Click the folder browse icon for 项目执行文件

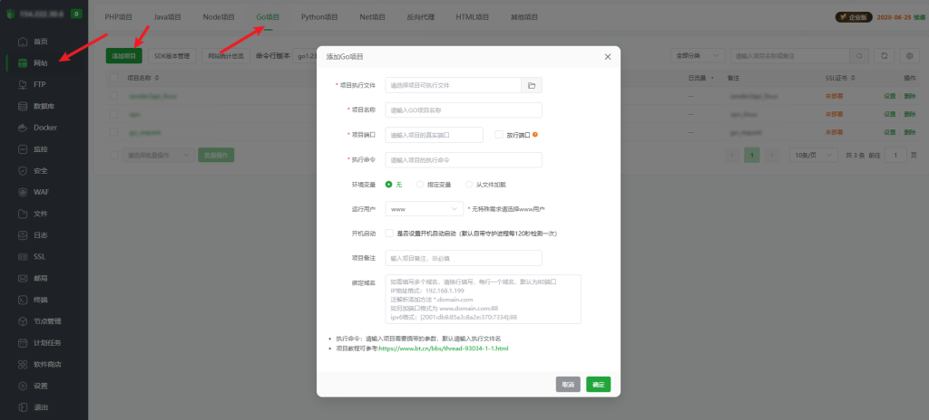pos(532,85)
